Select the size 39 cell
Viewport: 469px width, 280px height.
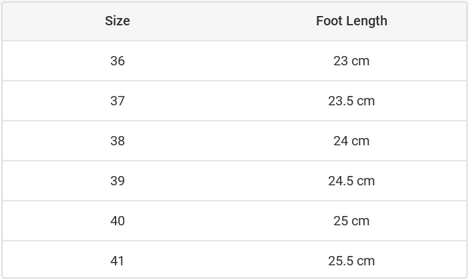pos(118,181)
